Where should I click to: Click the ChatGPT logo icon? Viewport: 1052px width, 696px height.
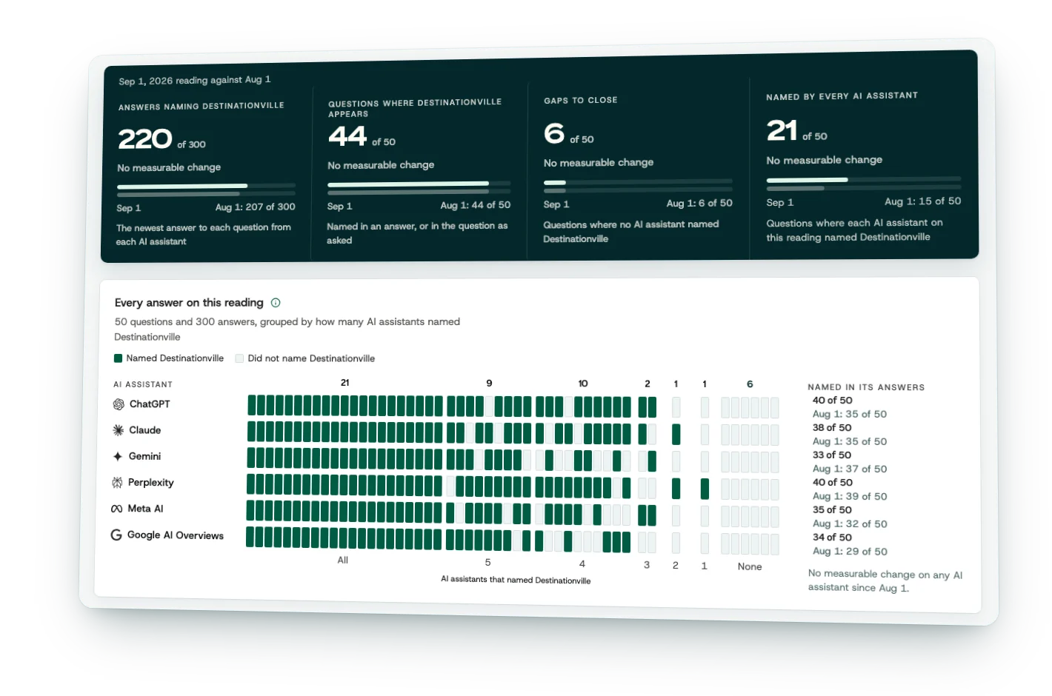[119, 404]
